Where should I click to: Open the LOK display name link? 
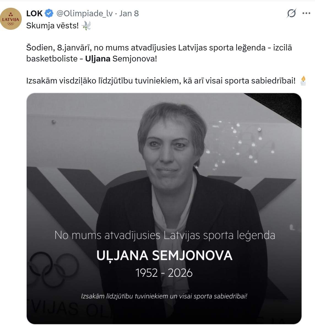click(34, 14)
